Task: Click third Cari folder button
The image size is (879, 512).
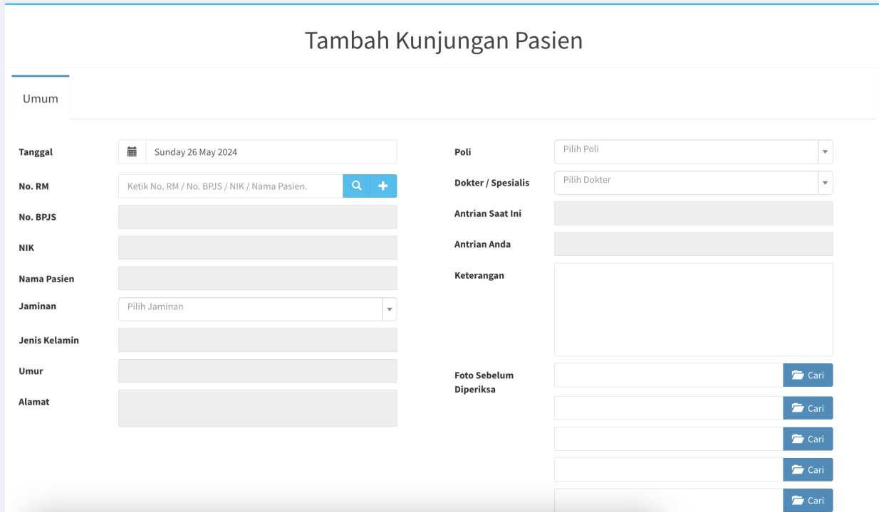Action: tap(807, 439)
